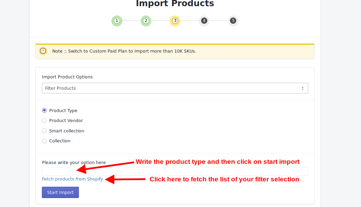Click the 10K SKUs note banner

coord(175,51)
